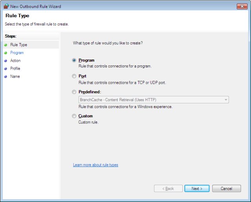
Task: Cancel the New Outbound Rule Wizard
Action: point(226,188)
